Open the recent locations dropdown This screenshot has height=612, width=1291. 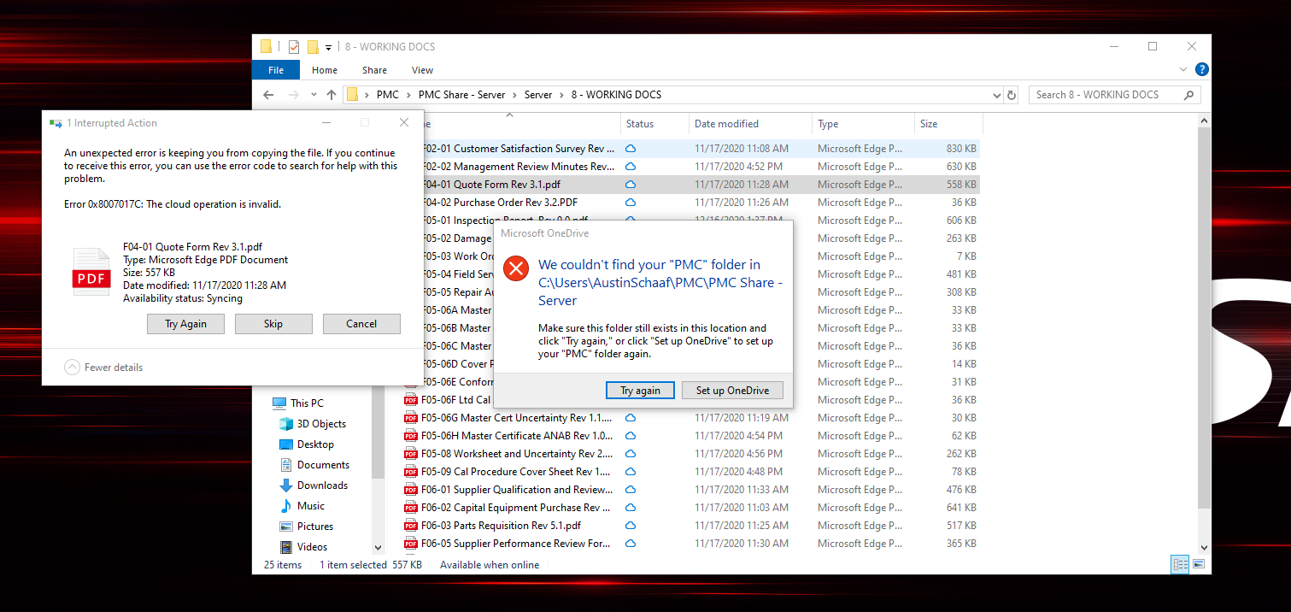(x=313, y=95)
